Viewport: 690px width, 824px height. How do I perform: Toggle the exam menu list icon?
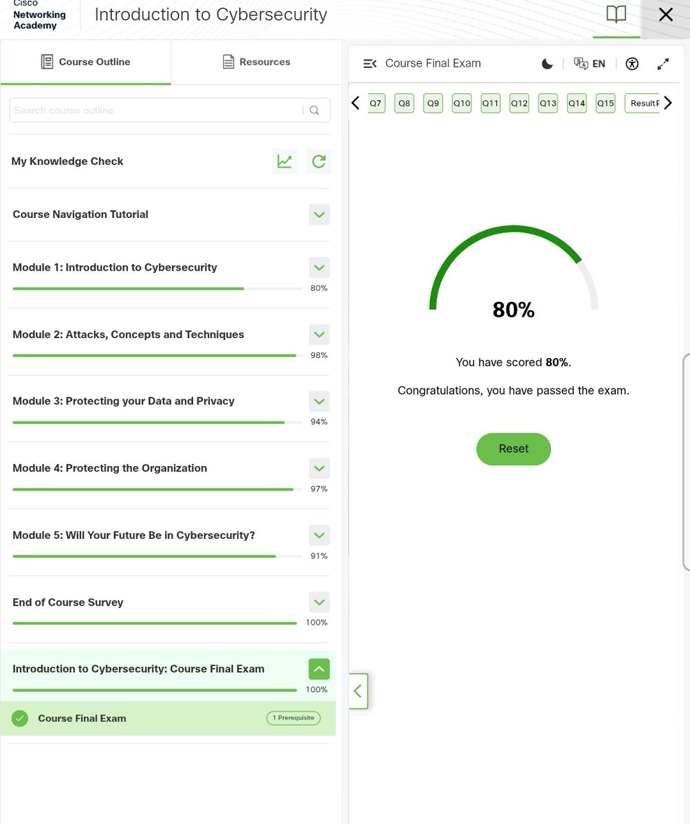click(370, 64)
